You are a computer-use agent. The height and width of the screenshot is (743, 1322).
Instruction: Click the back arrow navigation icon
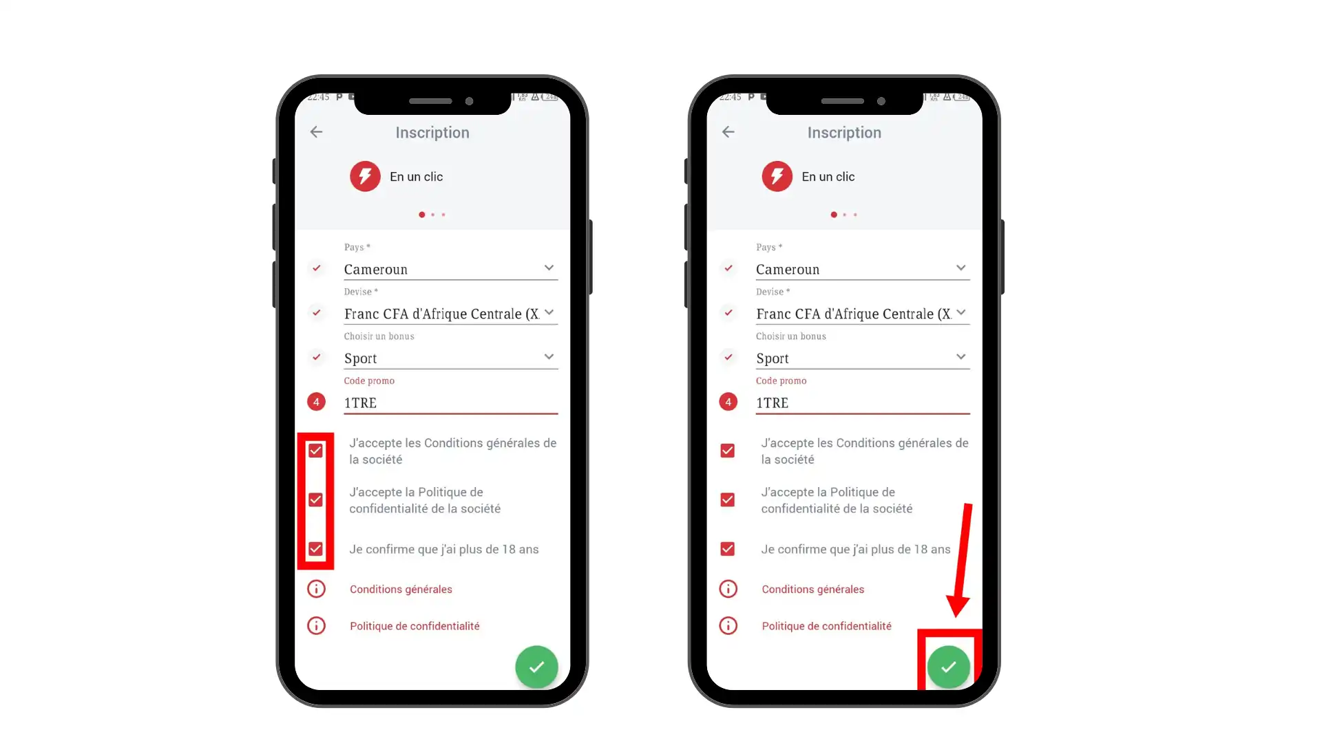(316, 133)
